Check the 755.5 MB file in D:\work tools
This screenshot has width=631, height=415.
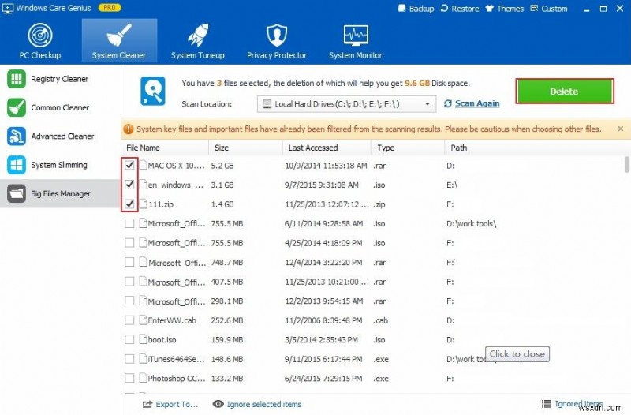[129, 223]
